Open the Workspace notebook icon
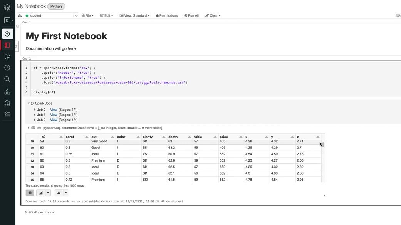Image resolution: width=401 pixels, height=225 pixels. (7, 45)
